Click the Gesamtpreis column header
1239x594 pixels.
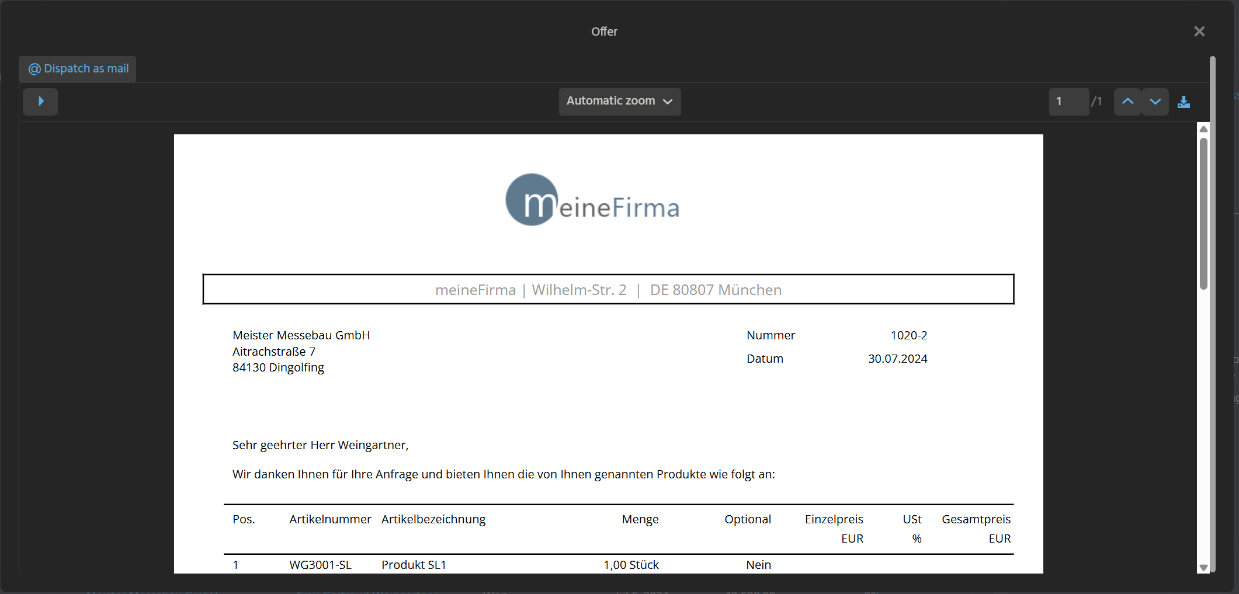coord(976,519)
